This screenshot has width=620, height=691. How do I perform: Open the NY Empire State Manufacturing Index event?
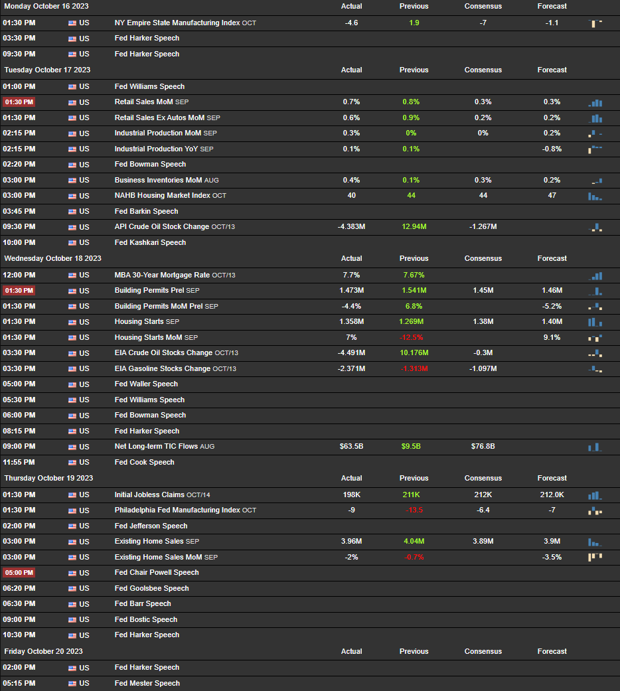pos(185,23)
